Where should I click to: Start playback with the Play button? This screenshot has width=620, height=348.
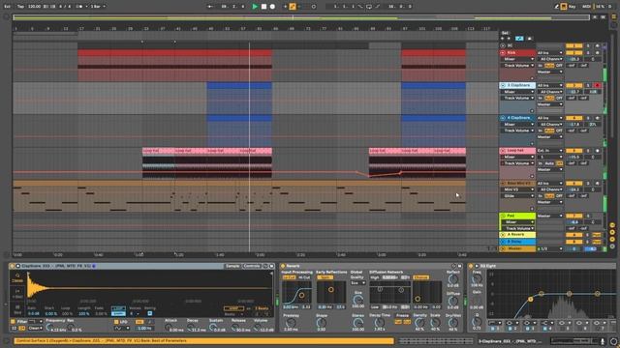click(x=255, y=7)
